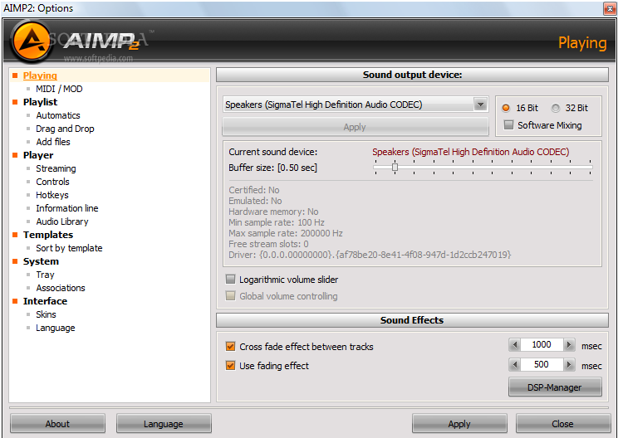Screen dimensions: 618x438
Task: Click the bottom Language button
Action: point(164,424)
